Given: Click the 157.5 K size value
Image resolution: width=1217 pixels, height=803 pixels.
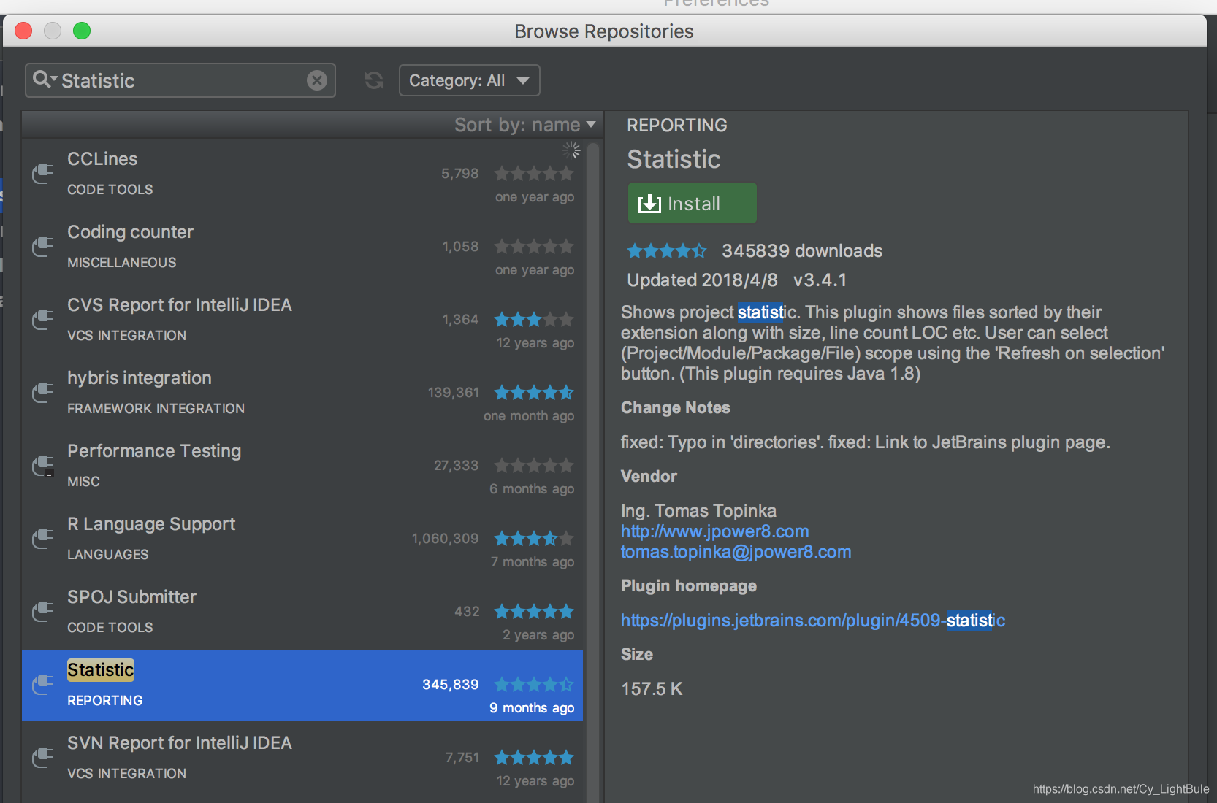Looking at the screenshot, I should 652,688.
